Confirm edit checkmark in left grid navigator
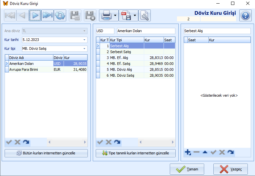 tap(9, 142)
